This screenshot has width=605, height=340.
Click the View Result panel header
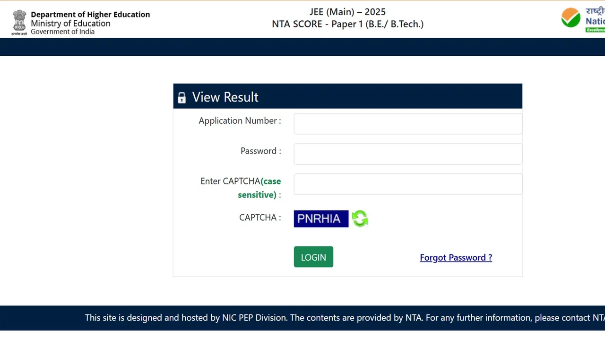225,97
